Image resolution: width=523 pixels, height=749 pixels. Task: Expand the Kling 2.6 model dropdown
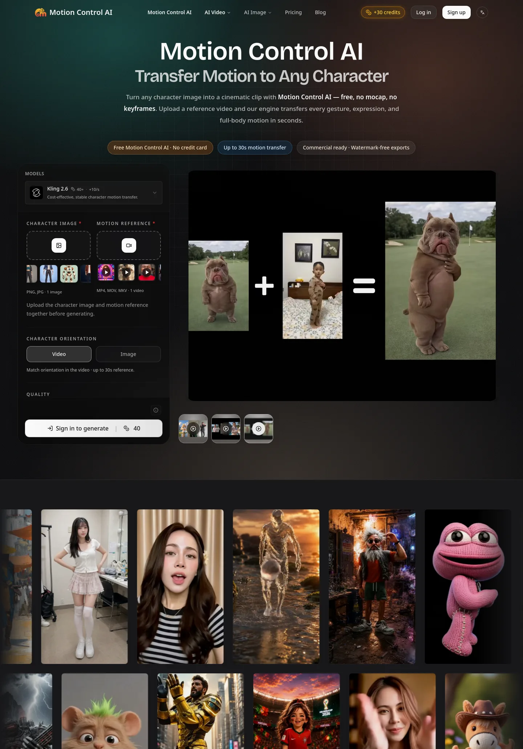pyautogui.click(x=94, y=193)
